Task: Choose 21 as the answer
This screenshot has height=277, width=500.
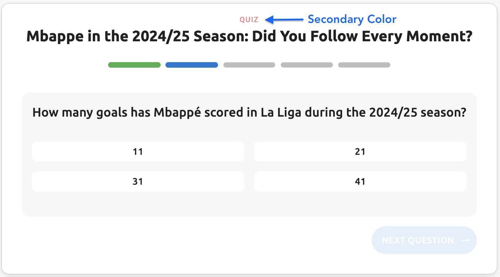Action: pyautogui.click(x=360, y=152)
